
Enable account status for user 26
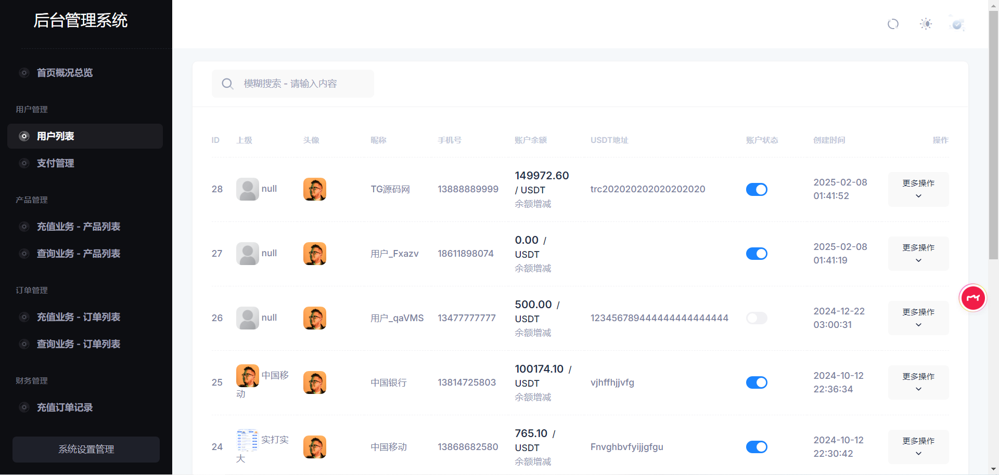point(756,318)
